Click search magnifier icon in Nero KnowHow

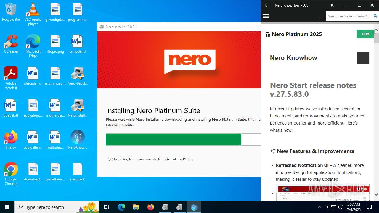click(375, 16)
